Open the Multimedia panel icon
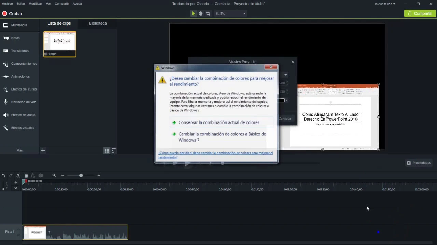Screen dimensions: 437x245 (5, 25)
